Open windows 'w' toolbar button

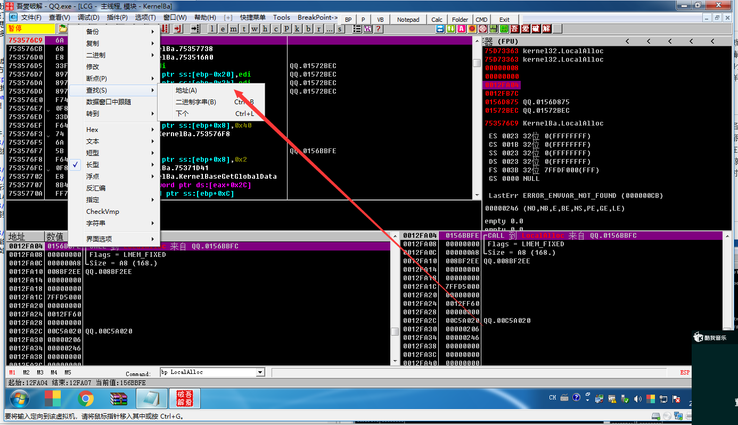click(255, 29)
